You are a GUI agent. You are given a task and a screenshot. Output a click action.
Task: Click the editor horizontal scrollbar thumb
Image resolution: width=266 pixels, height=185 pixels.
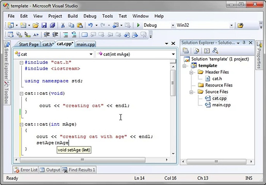[82, 160]
